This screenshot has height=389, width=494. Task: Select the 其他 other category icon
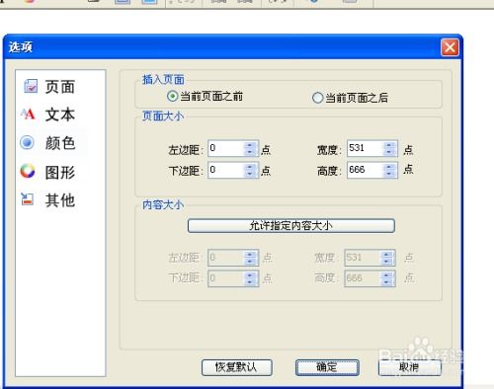[x=28, y=198]
